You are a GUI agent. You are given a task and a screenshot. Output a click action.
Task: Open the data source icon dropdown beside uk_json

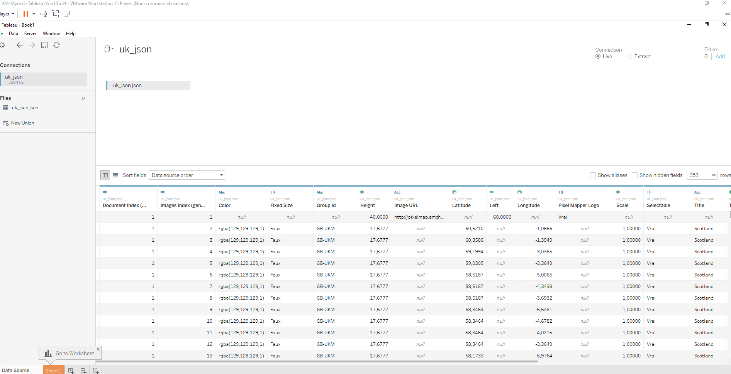(x=109, y=49)
